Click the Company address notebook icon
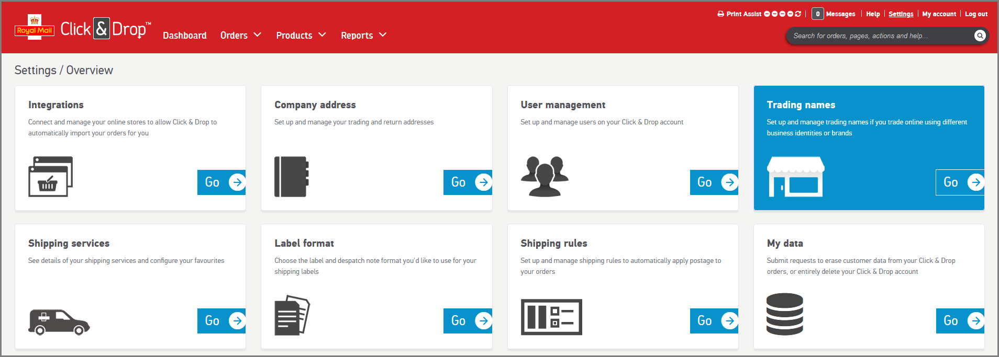The height and width of the screenshot is (357, 999). [x=292, y=177]
